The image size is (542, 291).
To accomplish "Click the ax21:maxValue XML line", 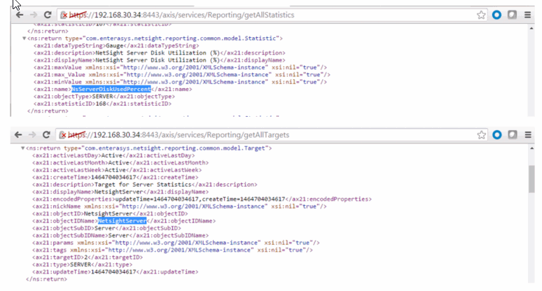I will coord(180,67).
